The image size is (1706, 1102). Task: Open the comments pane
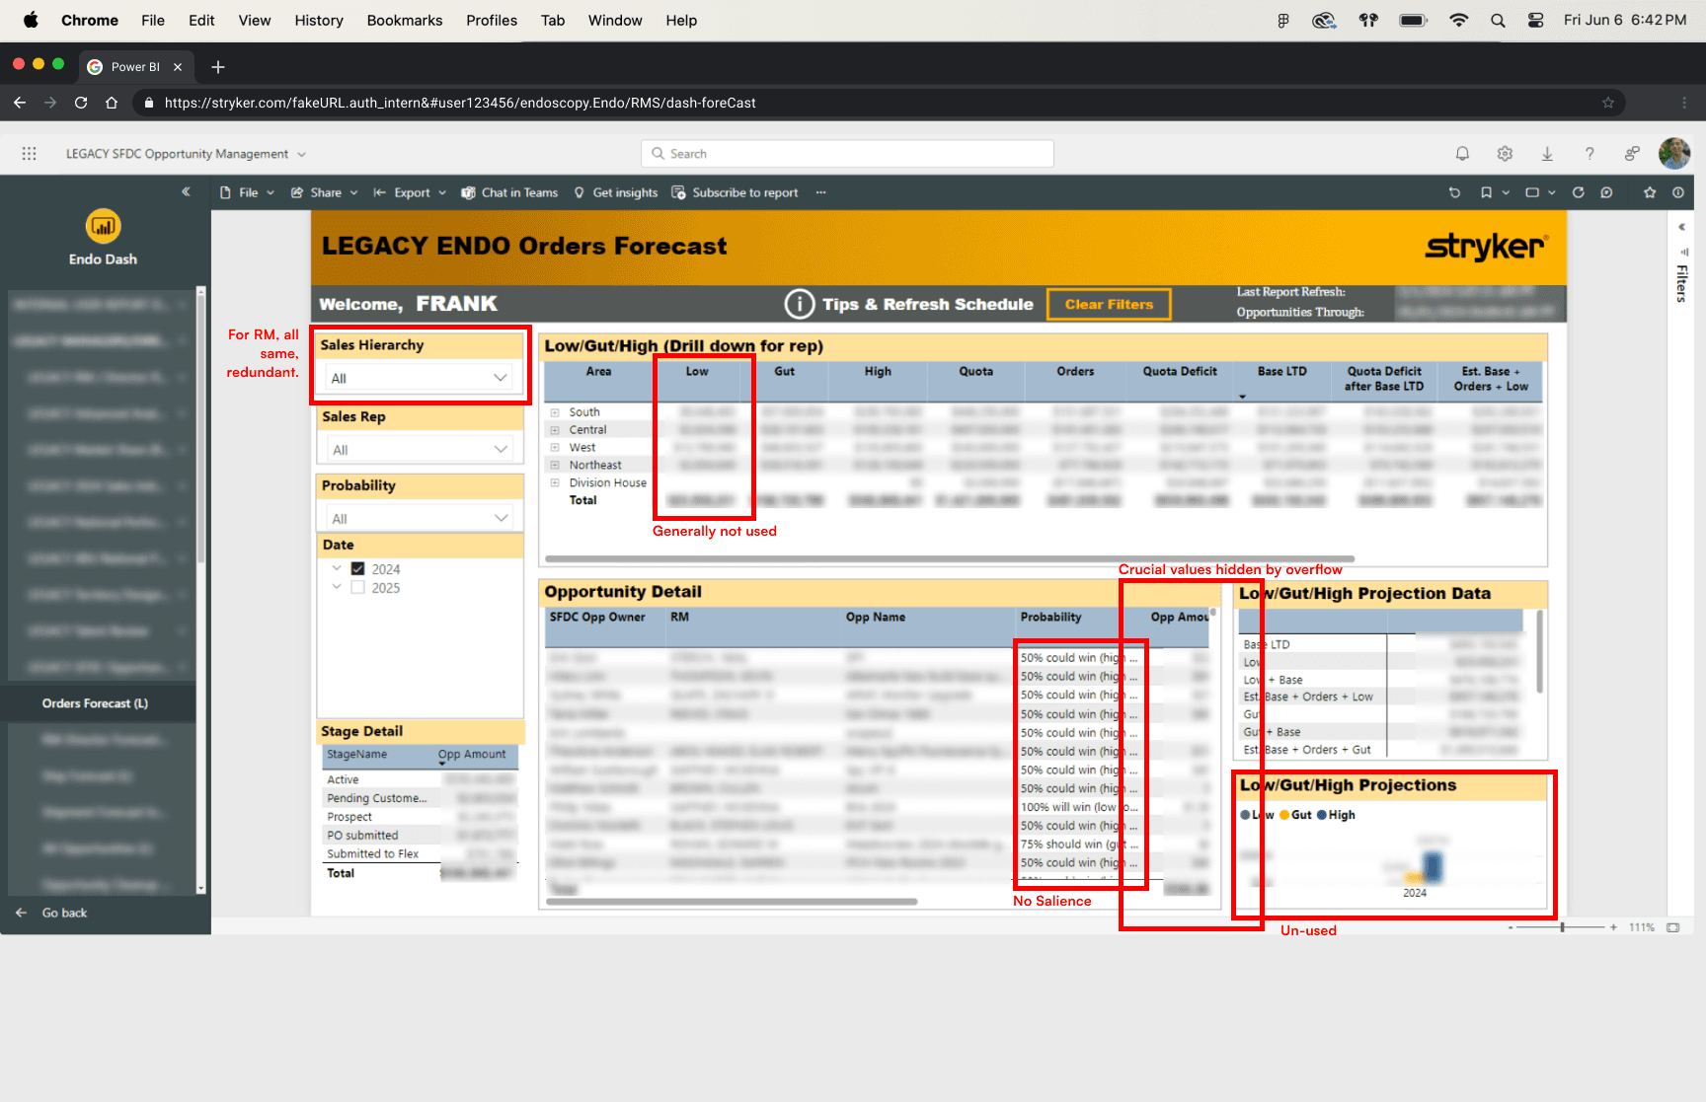(1606, 192)
